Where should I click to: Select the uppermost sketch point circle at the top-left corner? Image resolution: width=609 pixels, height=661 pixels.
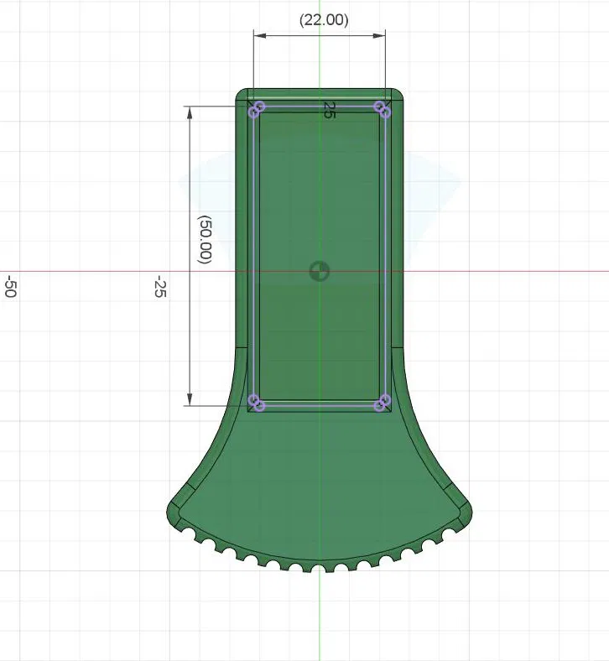click(259, 107)
